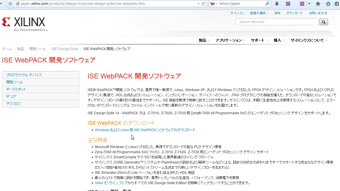The height and width of the screenshot is (191, 340).
Task: Open the 購入 navigation menu
Action: [x=279, y=40]
